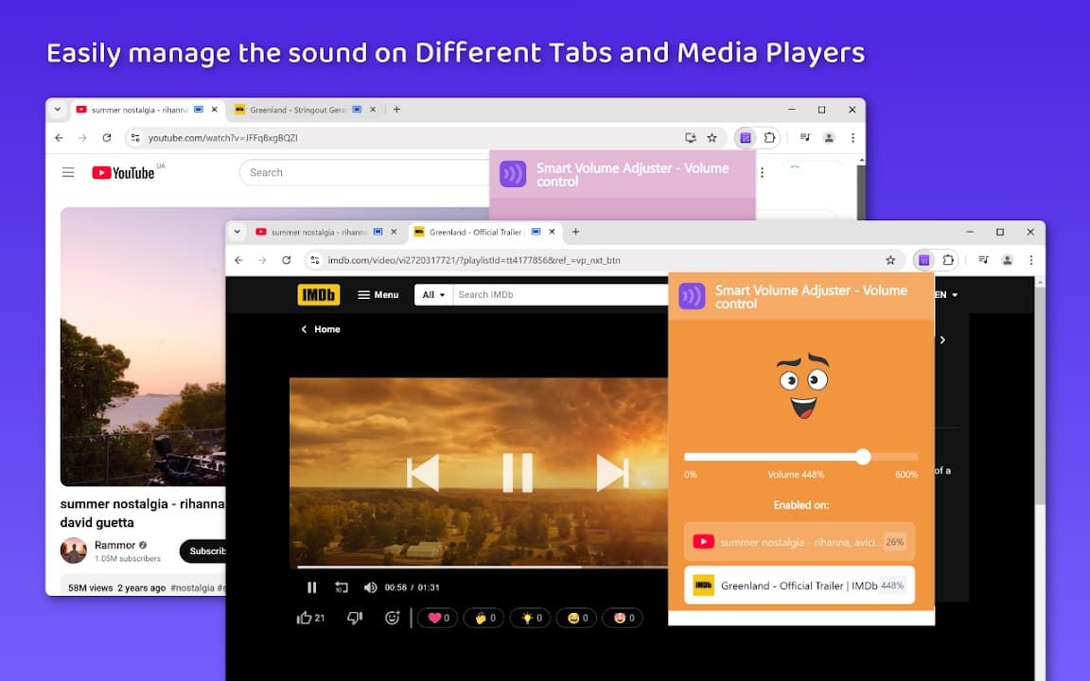
Task: Dislike the trailer with the thumbs down icon
Action: point(355,618)
